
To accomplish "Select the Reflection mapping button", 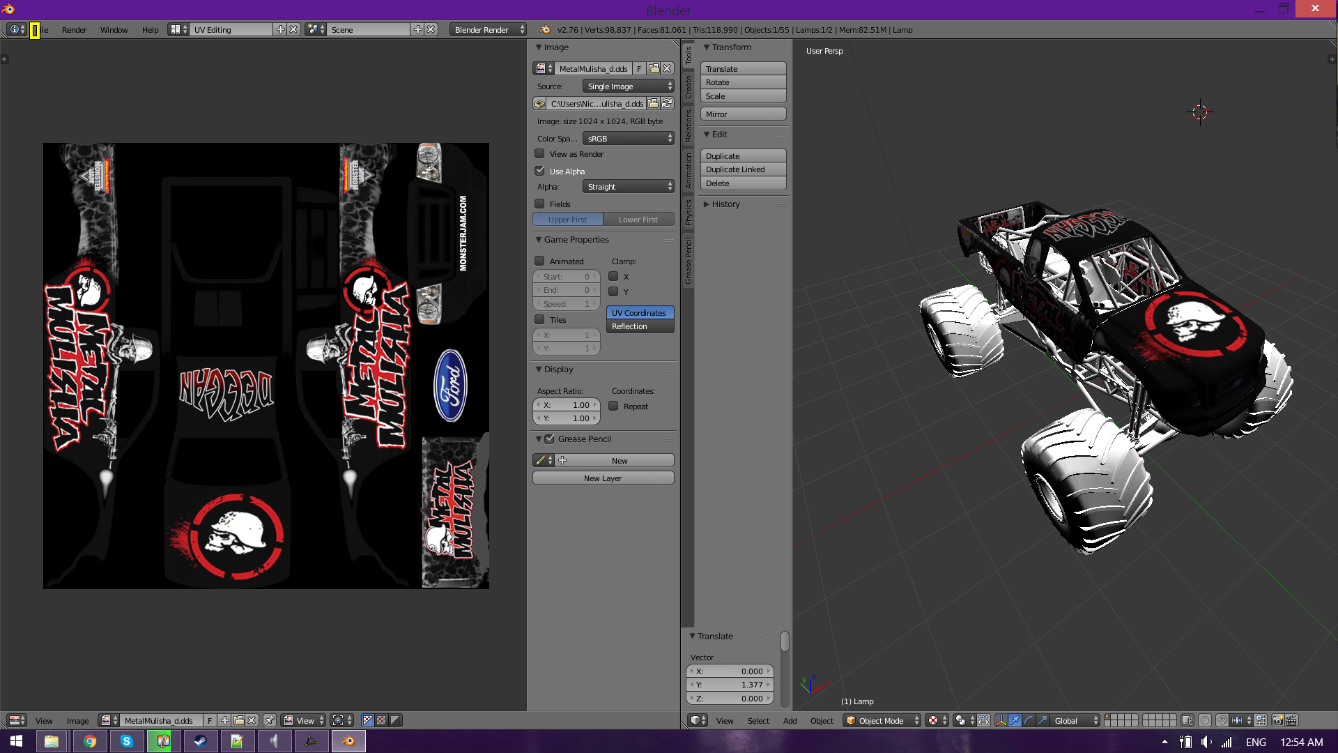I will [x=640, y=326].
